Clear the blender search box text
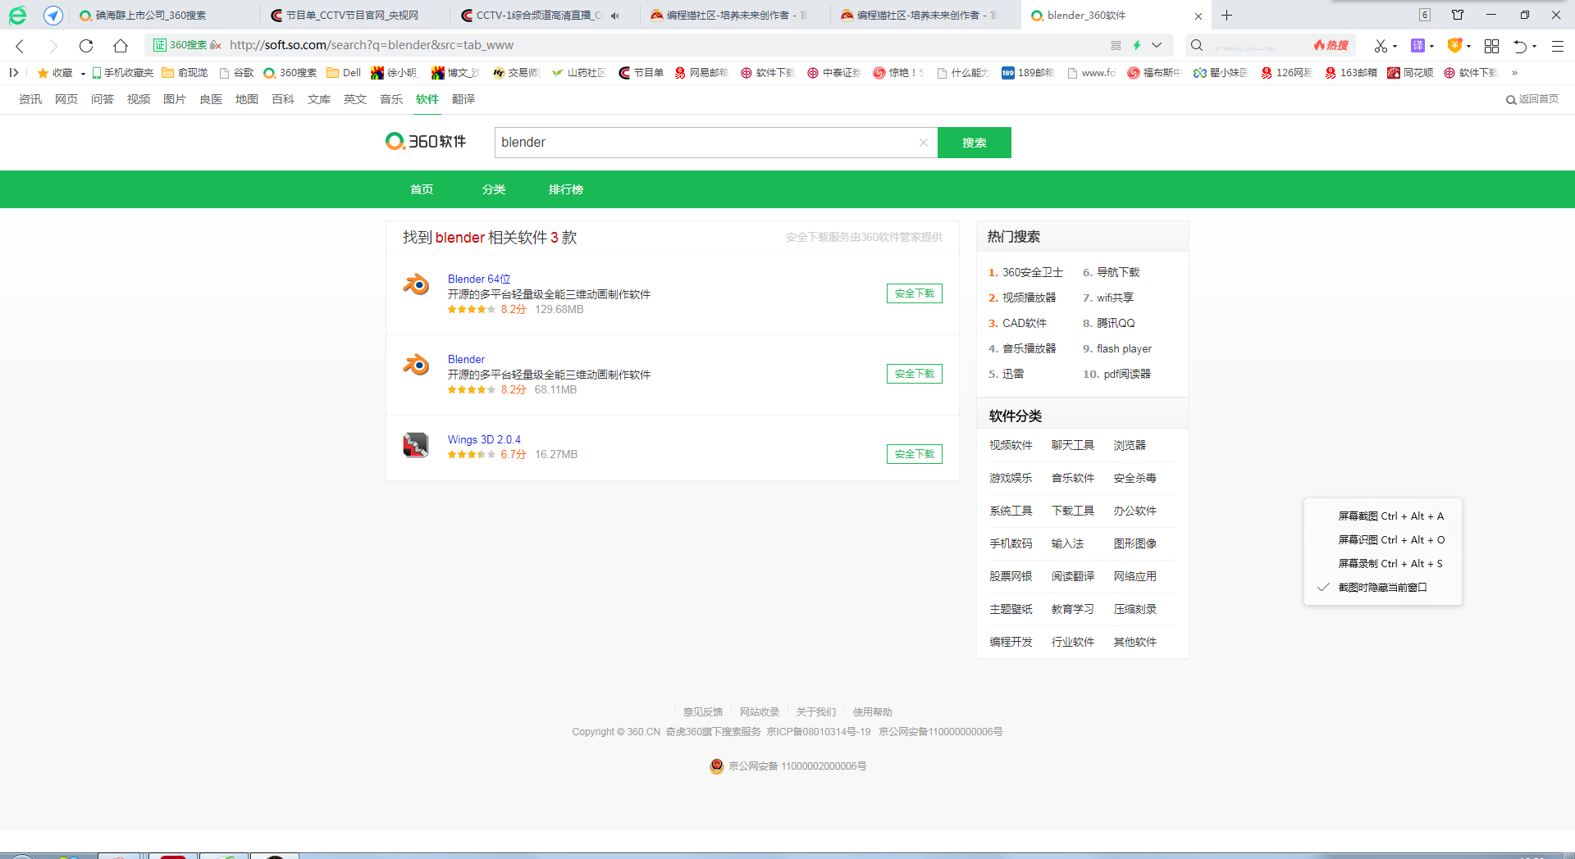 (923, 143)
